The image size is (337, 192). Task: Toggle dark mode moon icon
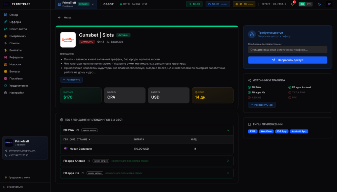319,4
